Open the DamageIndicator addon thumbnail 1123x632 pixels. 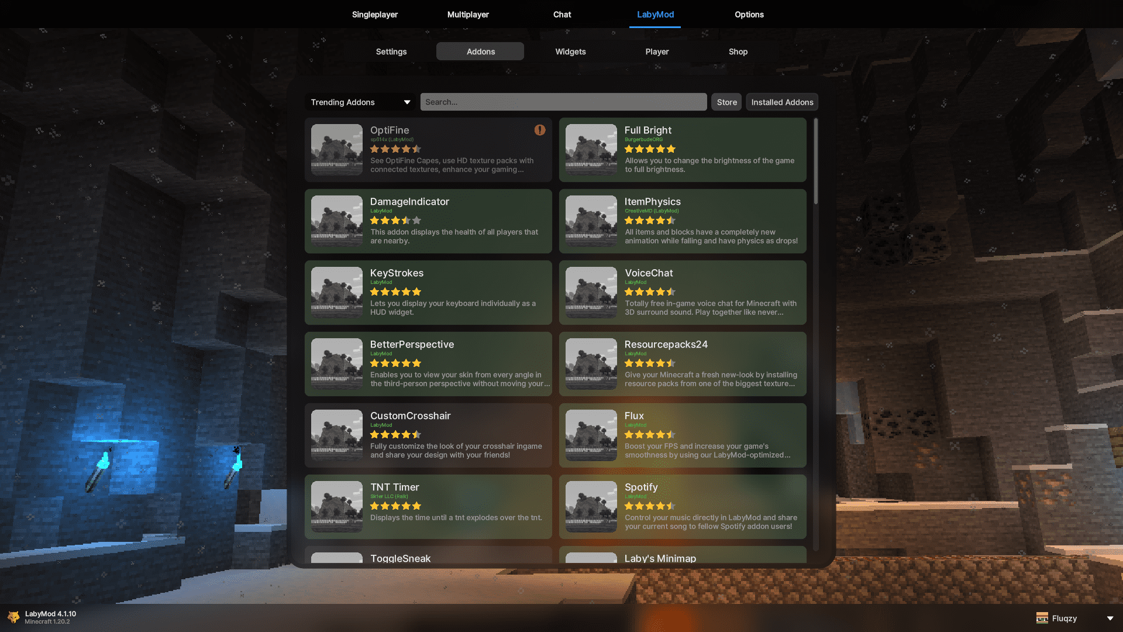tap(337, 221)
